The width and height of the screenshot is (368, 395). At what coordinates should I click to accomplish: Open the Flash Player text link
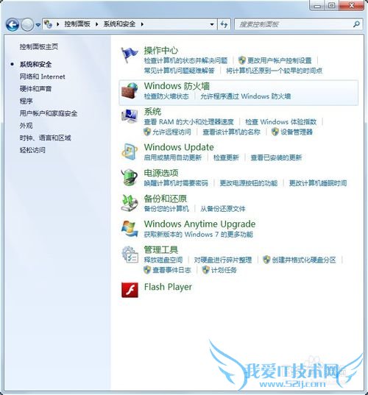click(168, 287)
